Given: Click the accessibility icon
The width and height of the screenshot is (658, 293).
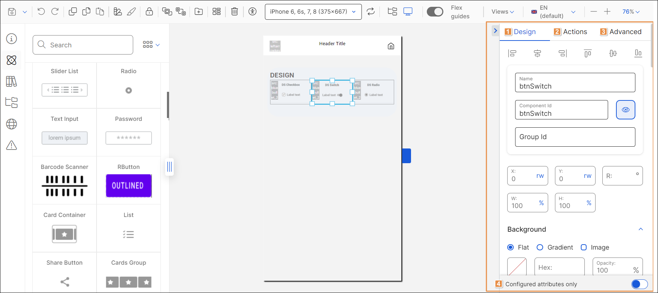Looking at the screenshot, I should pos(253,11).
